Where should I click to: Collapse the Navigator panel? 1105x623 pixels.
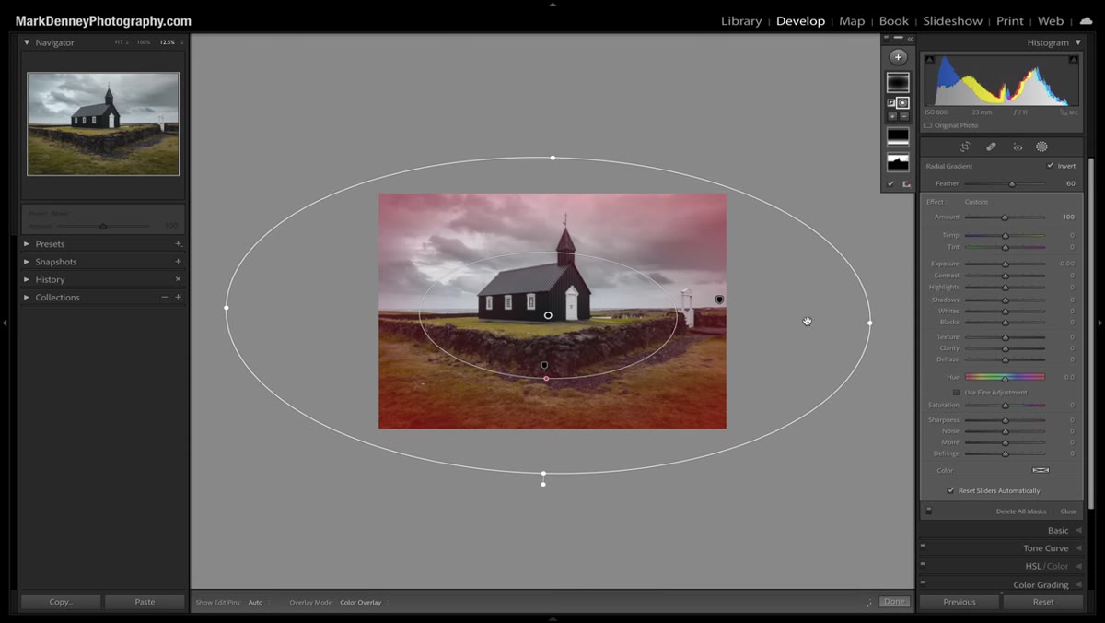(x=27, y=42)
